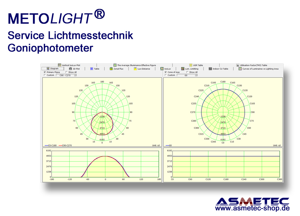Click the spinner arrows on C90 - C270 field

point(75,75)
